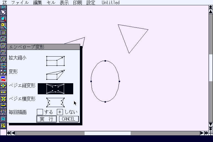
Task: Check the しない box for 毎回描画
Action: [x=60, y=112]
